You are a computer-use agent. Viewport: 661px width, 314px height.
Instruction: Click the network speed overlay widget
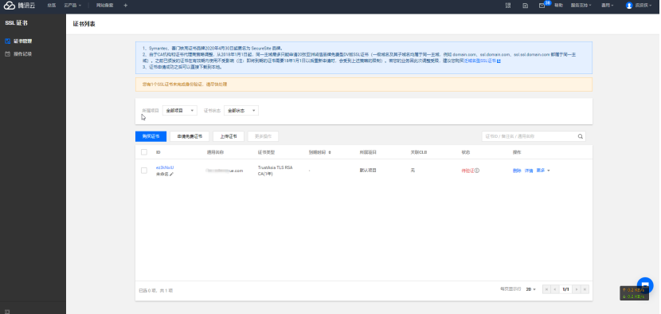[x=634, y=293]
